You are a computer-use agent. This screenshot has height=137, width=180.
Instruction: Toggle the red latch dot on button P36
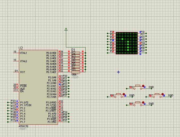(x=124, y=94)
